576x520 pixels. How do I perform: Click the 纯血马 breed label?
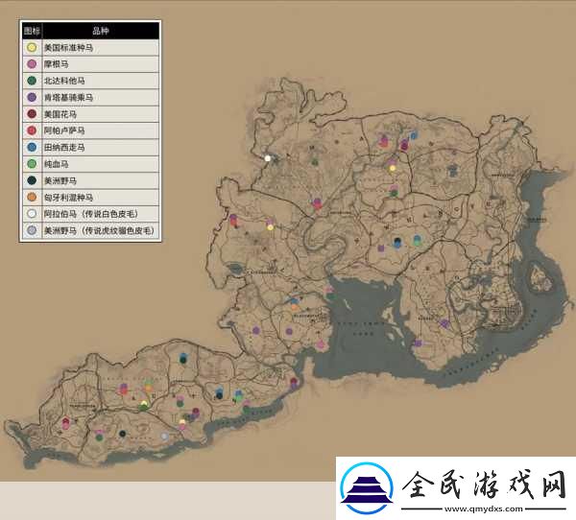(57, 164)
